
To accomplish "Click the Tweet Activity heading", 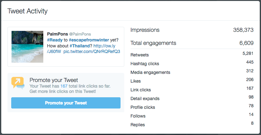I will (x=27, y=11).
